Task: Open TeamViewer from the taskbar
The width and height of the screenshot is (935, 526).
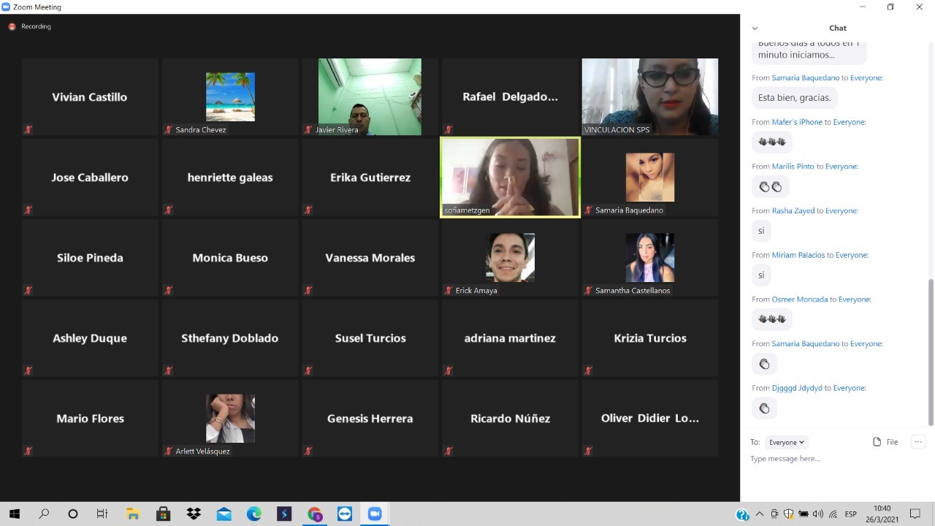Action: [345, 514]
